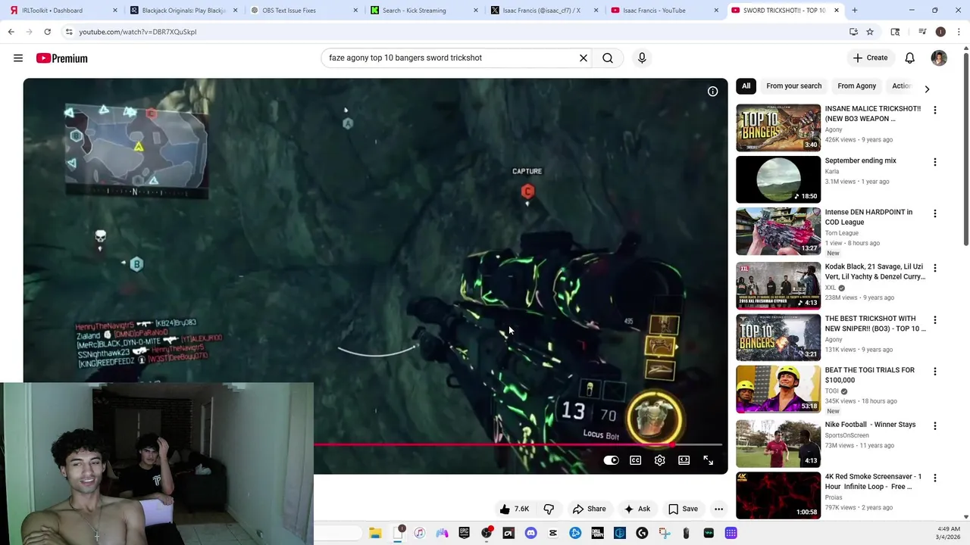Like the video with thumbs up

pyautogui.click(x=513, y=509)
